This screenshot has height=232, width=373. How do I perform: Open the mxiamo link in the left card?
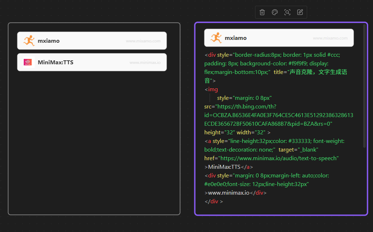click(49, 41)
